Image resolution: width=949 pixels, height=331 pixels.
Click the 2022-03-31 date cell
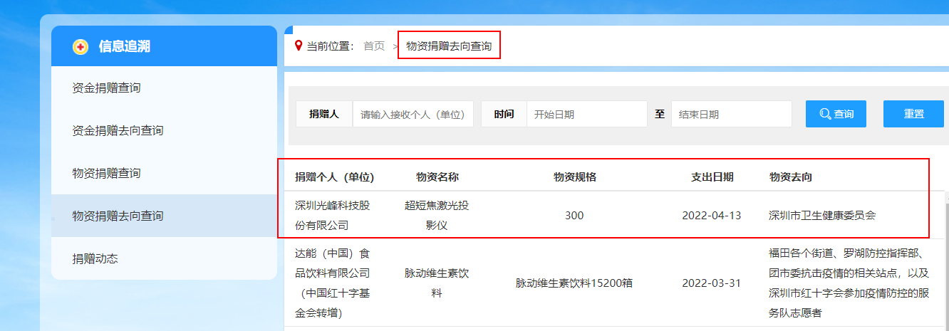(711, 283)
